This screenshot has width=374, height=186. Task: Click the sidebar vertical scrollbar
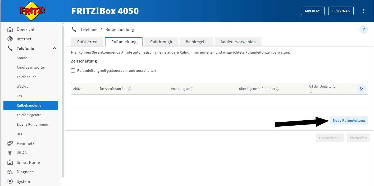[63, 100]
